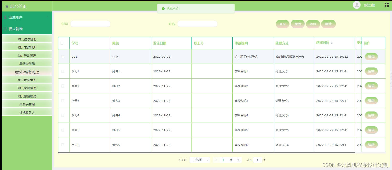The height and width of the screenshot is (170, 392).
Task: Click the 添加 add button
Action: [313, 24]
